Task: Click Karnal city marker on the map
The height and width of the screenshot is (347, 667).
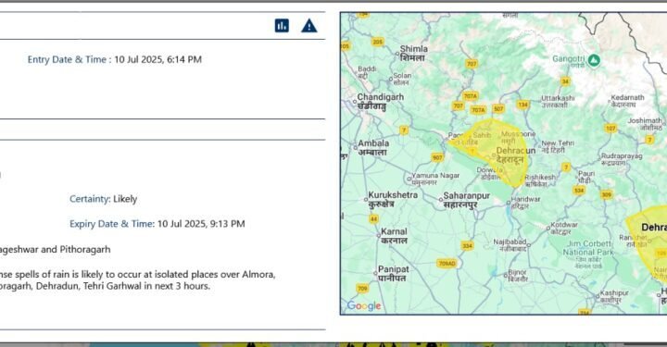Action: (x=378, y=235)
